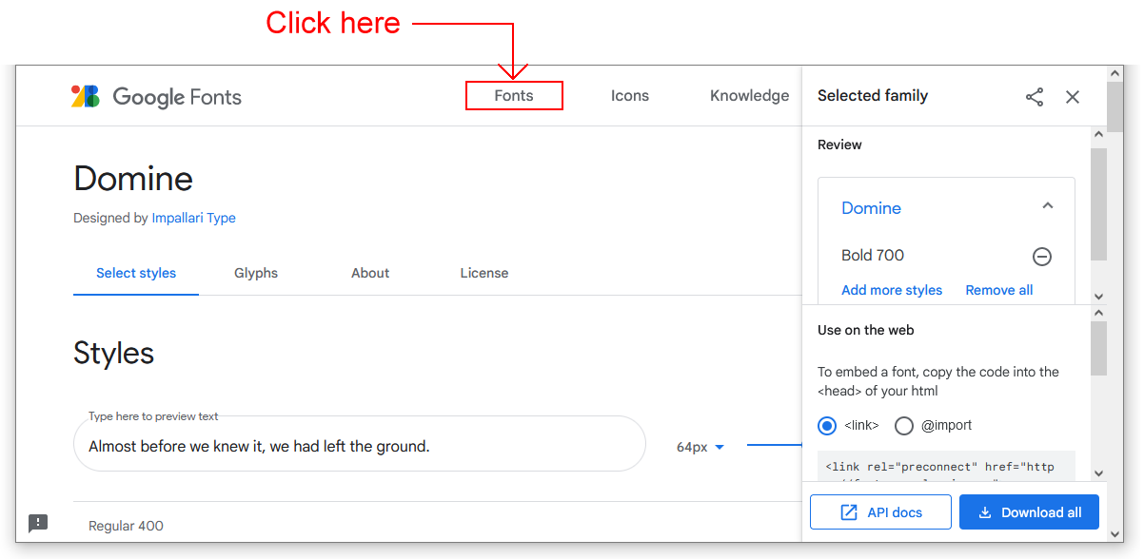Click the Bold 700 style label
1144x559 pixels.
point(873,255)
